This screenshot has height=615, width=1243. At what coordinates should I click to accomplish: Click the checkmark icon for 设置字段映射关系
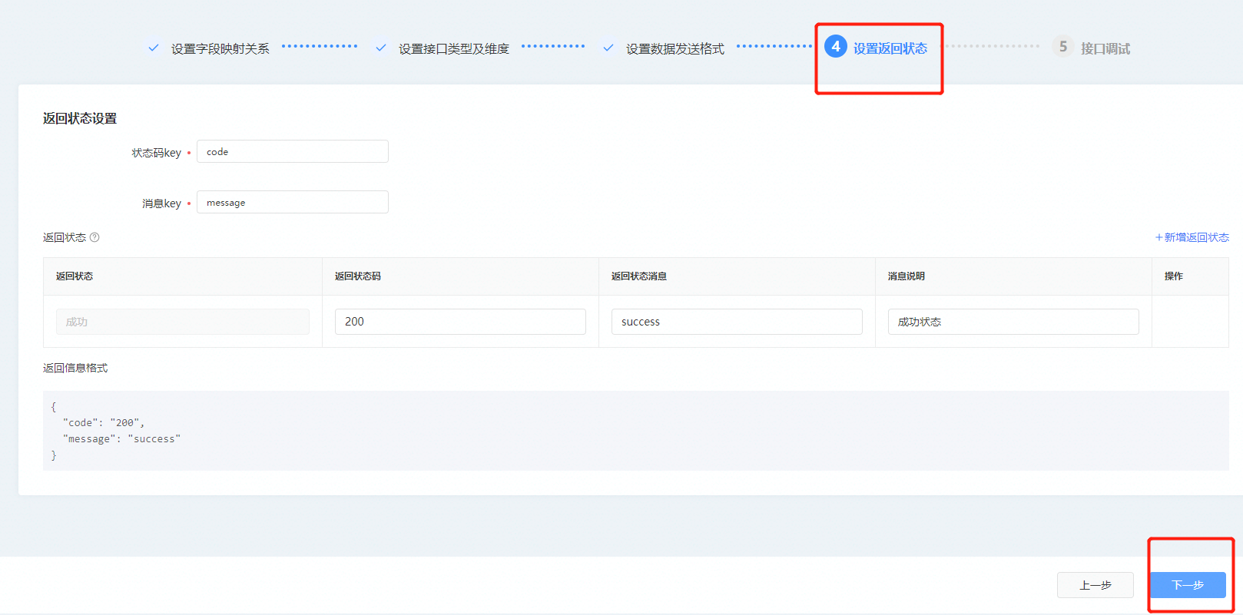click(154, 48)
